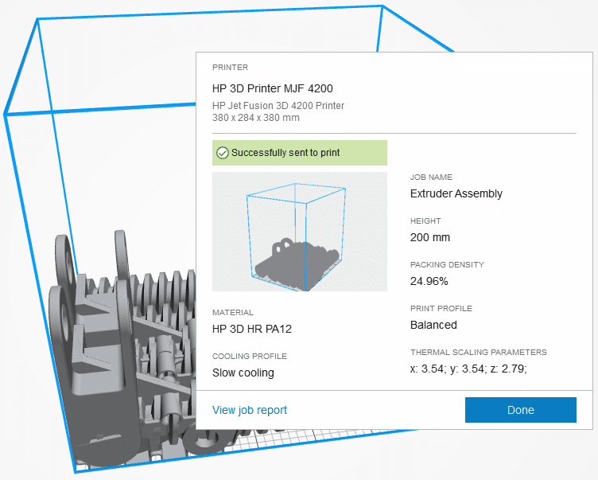Click the 380 x 284 x 380 mm dimensions text
Image resolution: width=598 pixels, height=480 pixels.
(x=255, y=118)
